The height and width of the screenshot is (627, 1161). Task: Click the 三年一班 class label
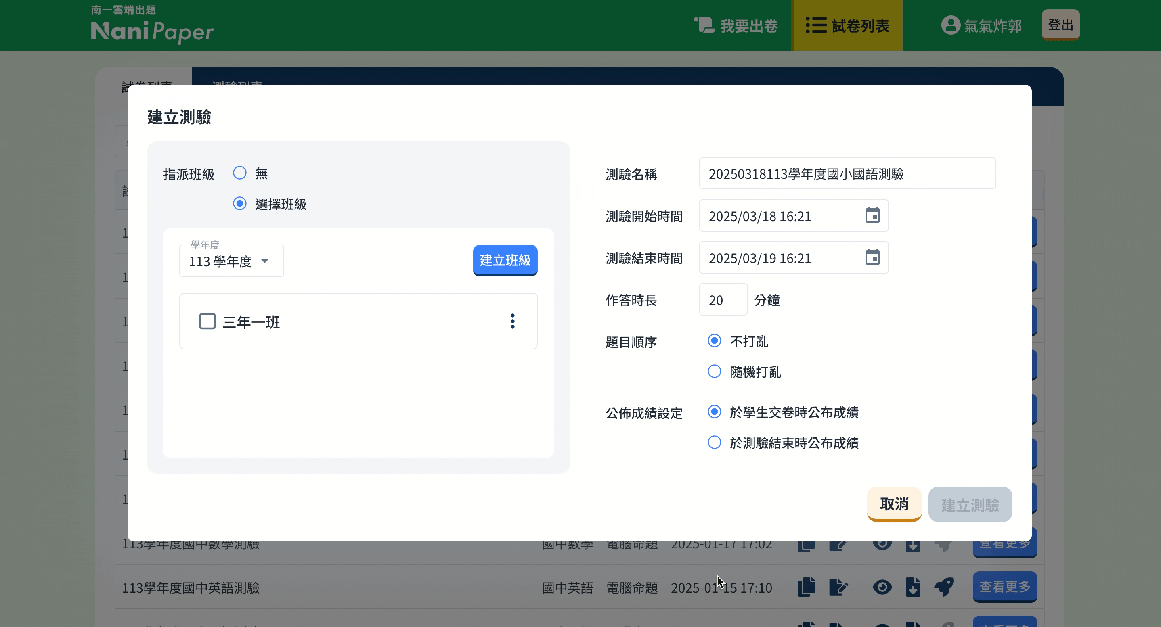click(251, 322)
